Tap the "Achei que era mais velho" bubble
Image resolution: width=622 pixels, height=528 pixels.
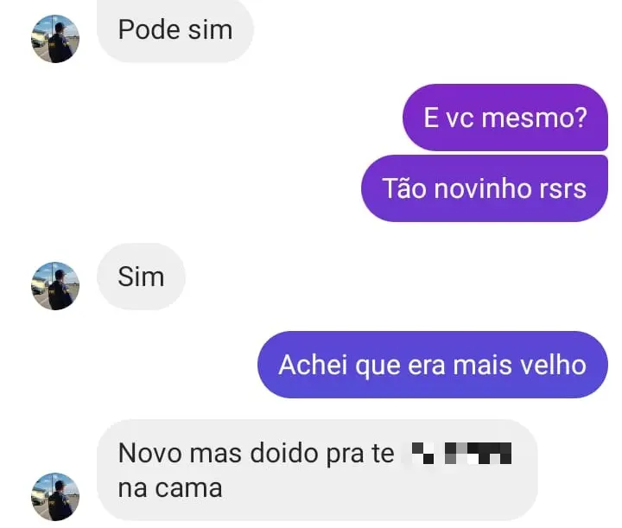(x=433, y=365)
